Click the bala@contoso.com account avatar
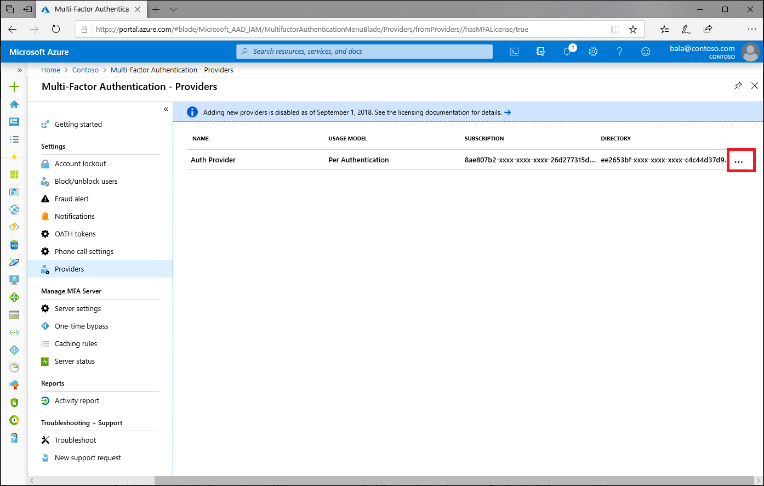The height and width of the screenshot is (486, 764). 750,52
